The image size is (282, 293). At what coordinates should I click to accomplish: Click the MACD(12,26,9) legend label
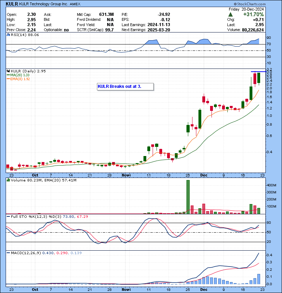point(26,253)
